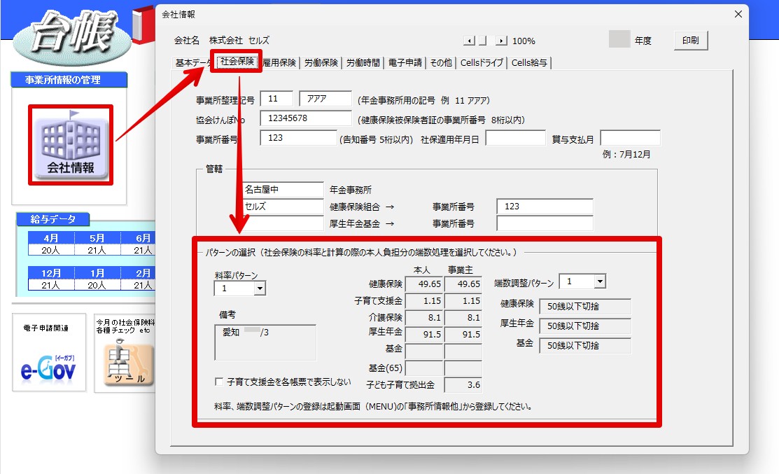Screen dimensions: 779x474
Task: Switch to the 雇用保険 tab
Action: 279,62
